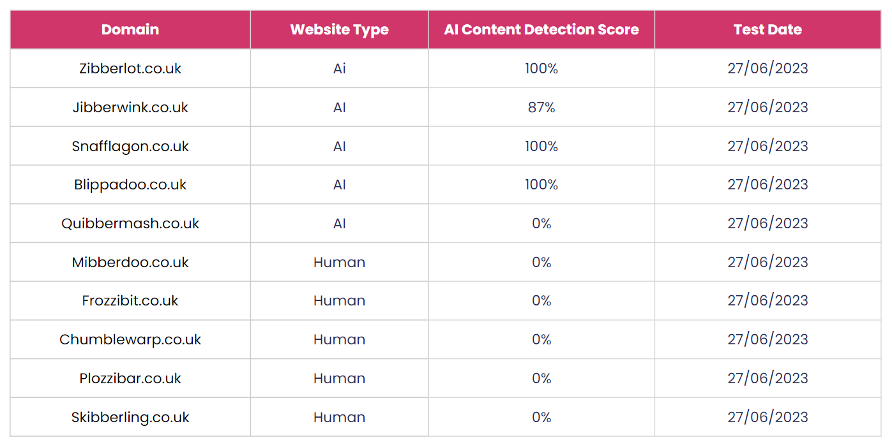Click the 87% detection score cell
The height and width of the screenshot is (447, 892).
[x=541, y=107]
